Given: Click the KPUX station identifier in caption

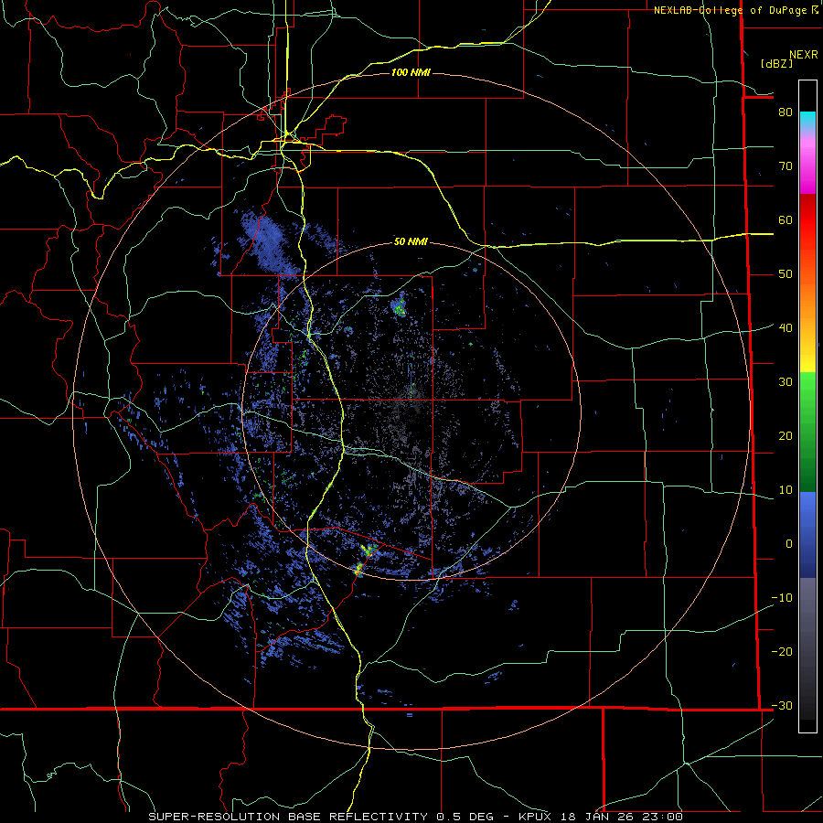Looking at the screenshot, I should [535, 817].
